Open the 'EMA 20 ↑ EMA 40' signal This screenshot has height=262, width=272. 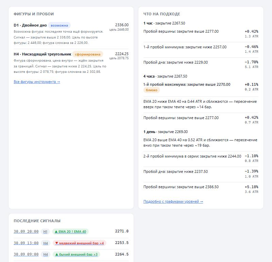pos(70,231)
